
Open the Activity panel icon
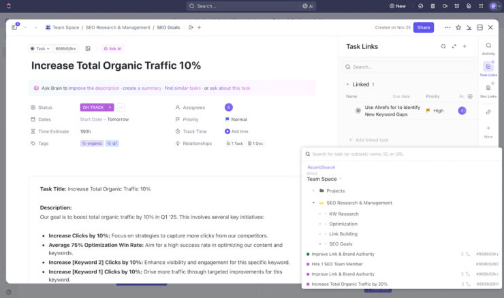[488, 46]
